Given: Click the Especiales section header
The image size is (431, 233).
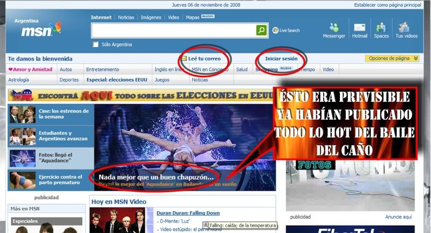Looking at the screenshot, I should pyautogui.click(x=46, y=221).
